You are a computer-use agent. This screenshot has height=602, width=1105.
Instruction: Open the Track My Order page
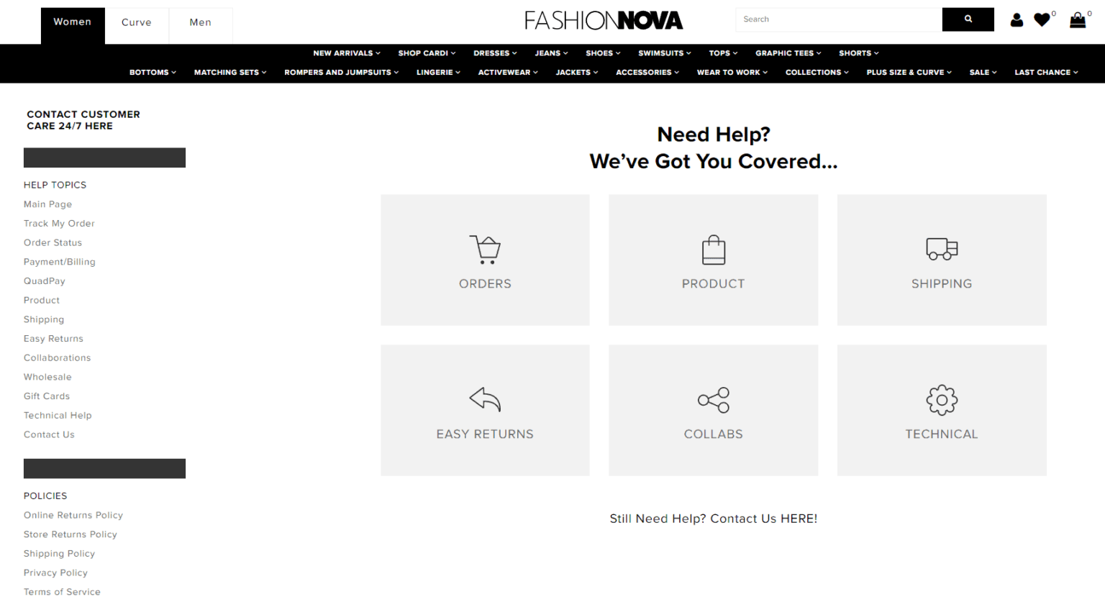[59, 223]
